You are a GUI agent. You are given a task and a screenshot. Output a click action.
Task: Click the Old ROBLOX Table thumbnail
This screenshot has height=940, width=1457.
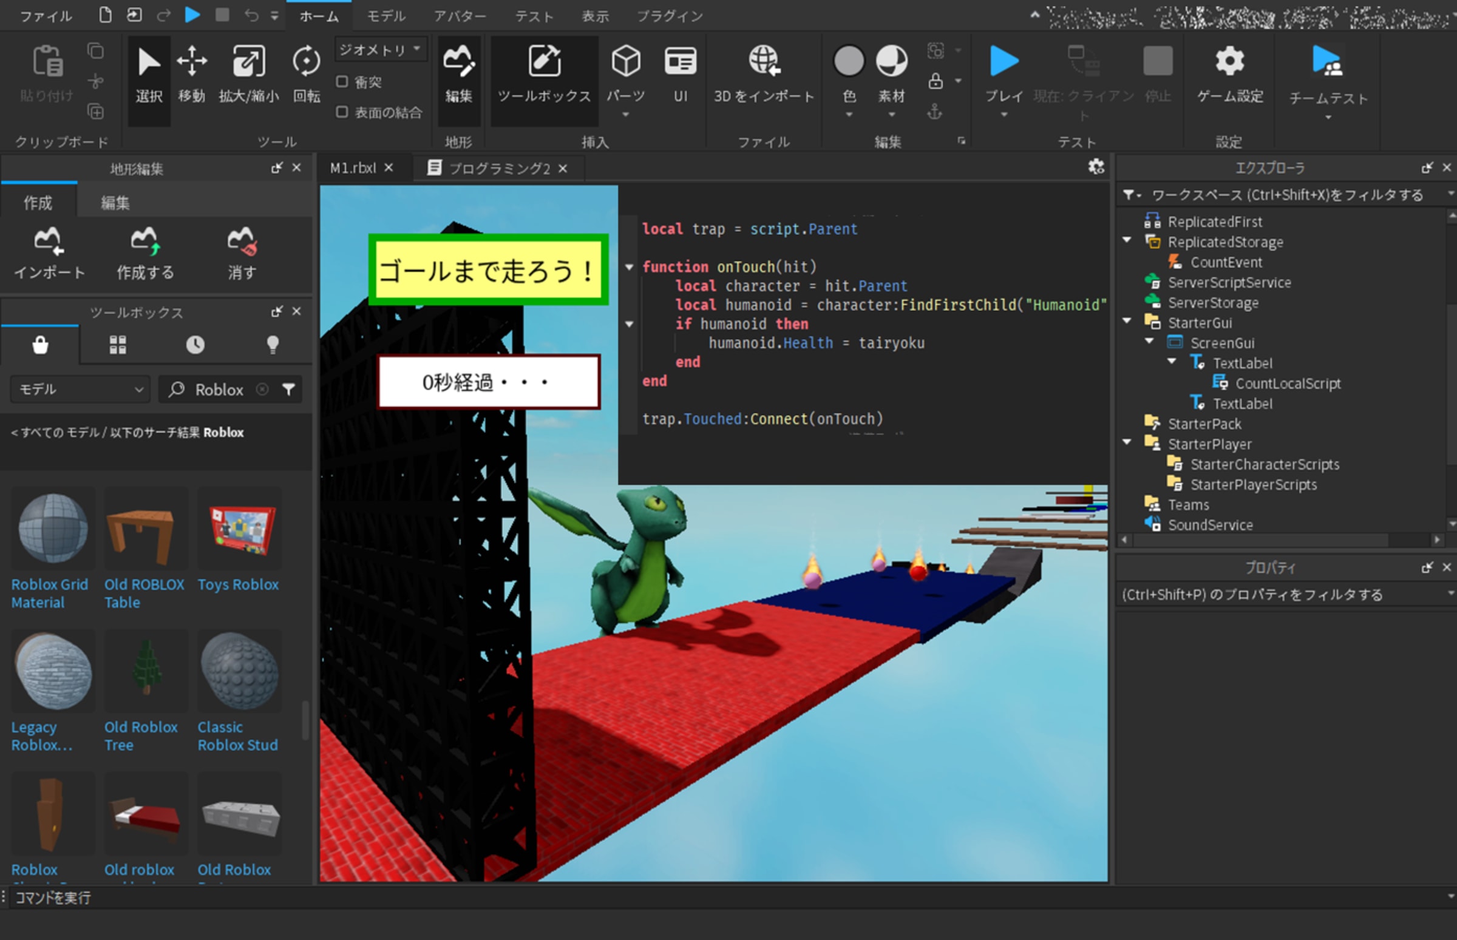(145, 529)
